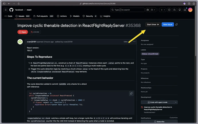Screen dimensions: 198x124
Task: Click the 'Assignees' sidebar heading
Action: click(x=145, y=40)
